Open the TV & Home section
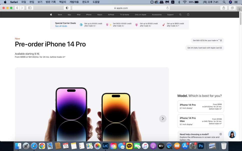Image resolution: width=242 pixels, height=151 pixels. 125,15
